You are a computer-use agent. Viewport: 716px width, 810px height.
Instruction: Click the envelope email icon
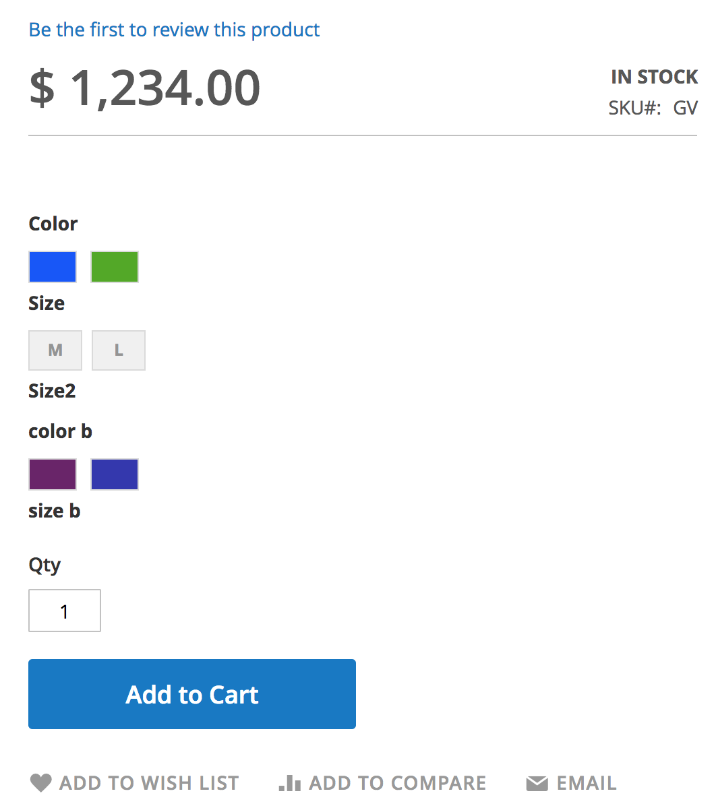[x=537, y=783]
